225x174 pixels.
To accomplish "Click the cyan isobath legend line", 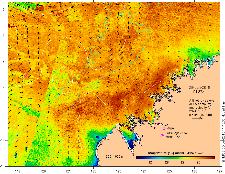I will pos(110,159).
